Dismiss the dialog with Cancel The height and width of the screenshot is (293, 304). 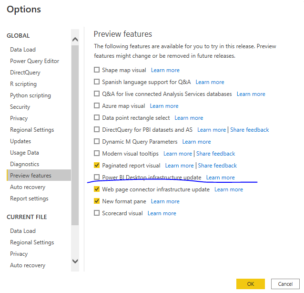coord(285,284)
